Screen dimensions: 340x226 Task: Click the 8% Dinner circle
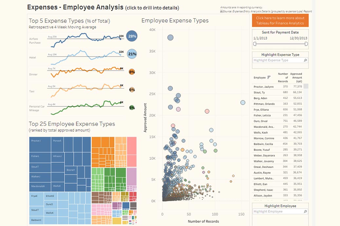(132, 72)
